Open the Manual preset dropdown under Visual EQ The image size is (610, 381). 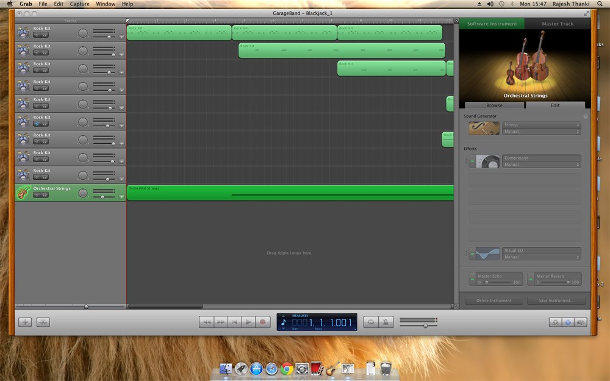(542, 257)
